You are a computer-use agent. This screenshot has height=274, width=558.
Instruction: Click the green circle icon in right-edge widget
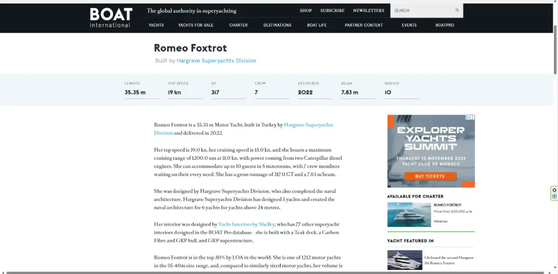[x=555, y=196]
